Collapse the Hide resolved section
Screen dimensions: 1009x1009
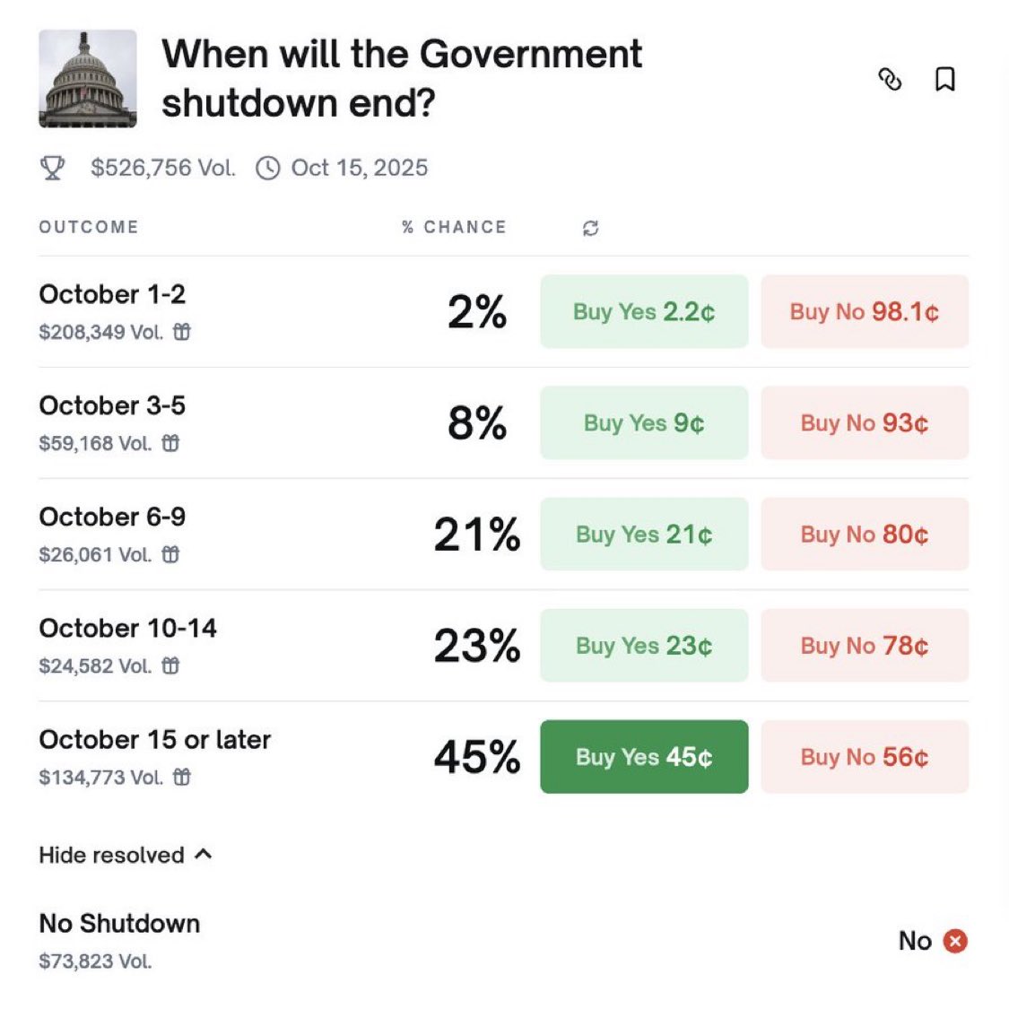pos(126,855)
